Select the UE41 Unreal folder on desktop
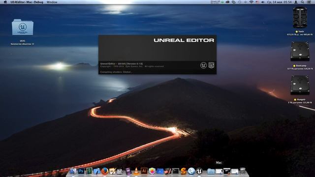The width and height of the screenshot is (315, 177). 23,28
